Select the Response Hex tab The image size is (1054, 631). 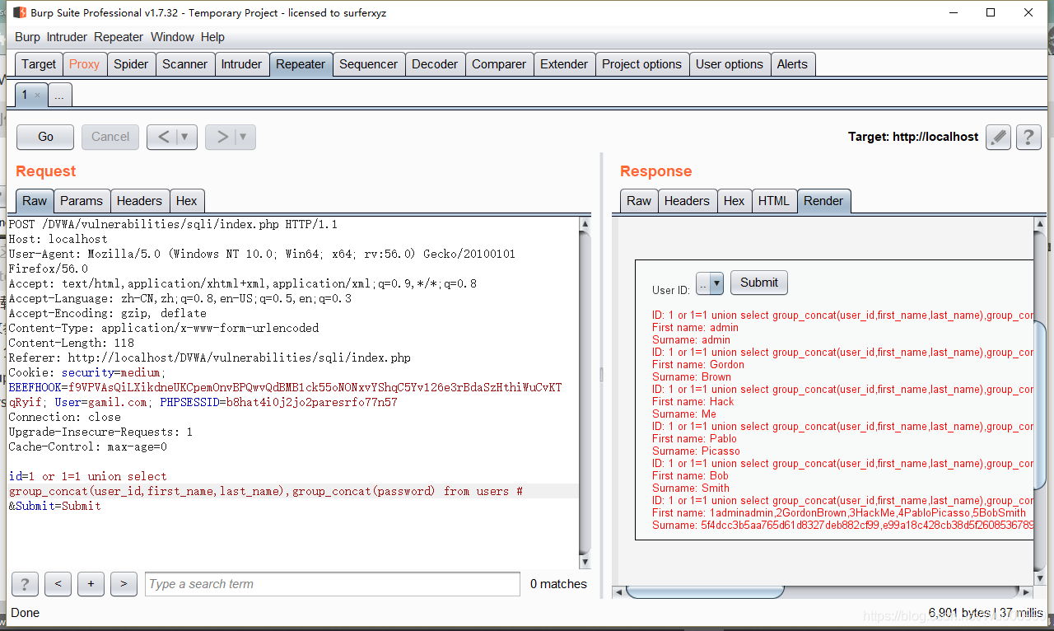point(734,201)
